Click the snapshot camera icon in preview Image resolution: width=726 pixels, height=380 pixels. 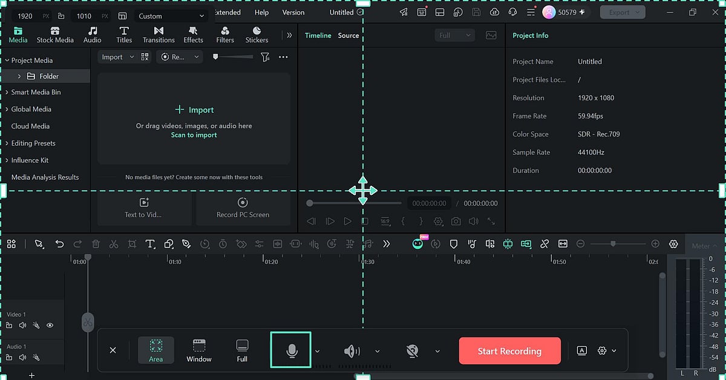point(456,221)
